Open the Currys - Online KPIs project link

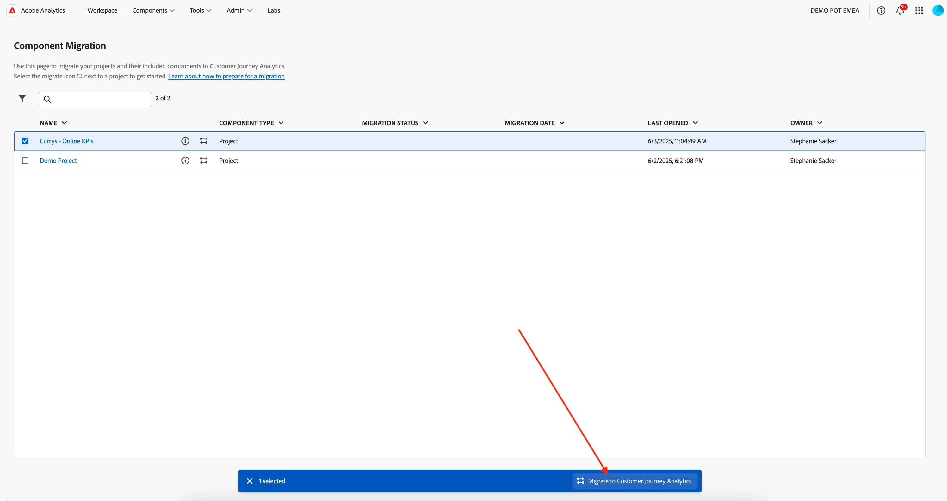click(x=66, y=141)
